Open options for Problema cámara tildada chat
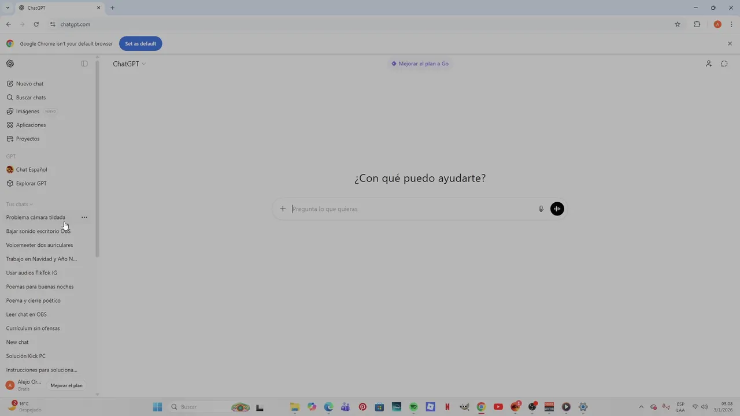 (x=84, y=217)
